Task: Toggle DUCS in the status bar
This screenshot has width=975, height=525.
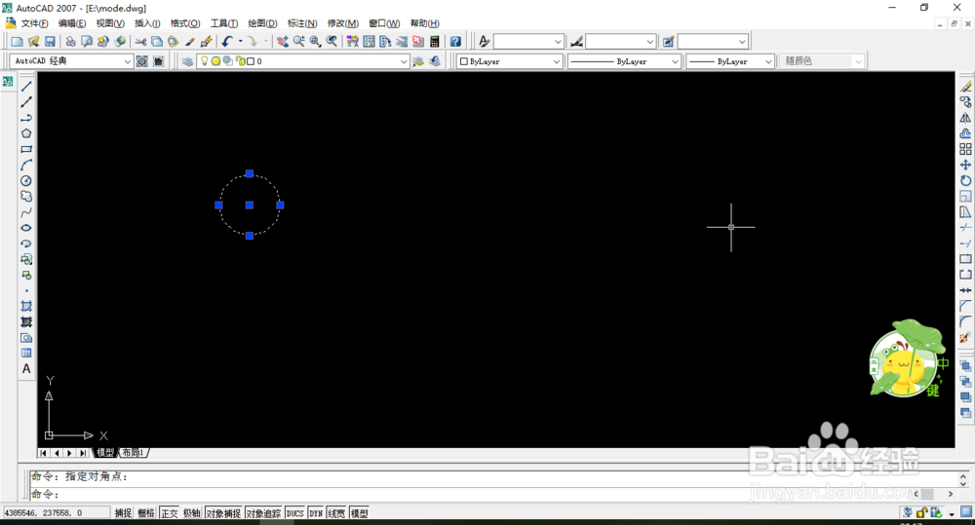Action: tap(294, 513)
